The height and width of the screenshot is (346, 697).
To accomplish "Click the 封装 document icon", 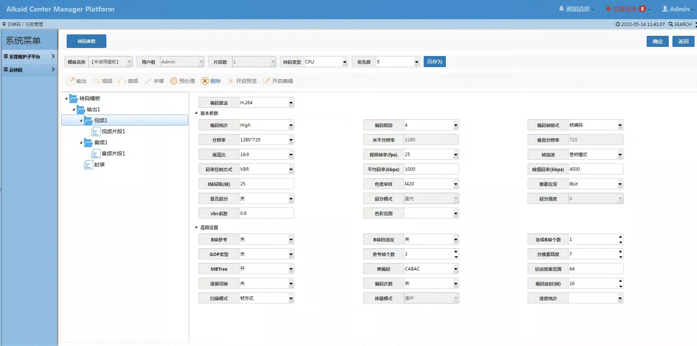I will pos(88,164).
